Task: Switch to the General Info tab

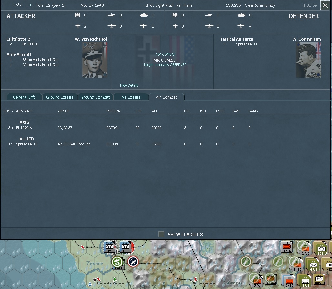Action: click(24, 97)
